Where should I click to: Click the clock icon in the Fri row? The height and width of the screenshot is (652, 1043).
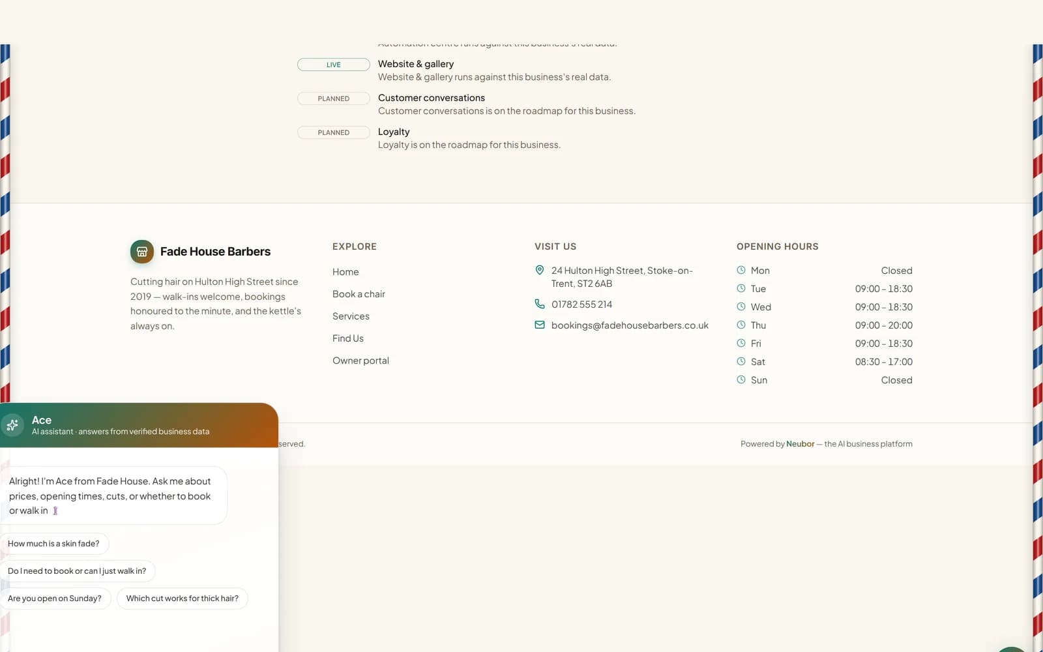(741, 343)
